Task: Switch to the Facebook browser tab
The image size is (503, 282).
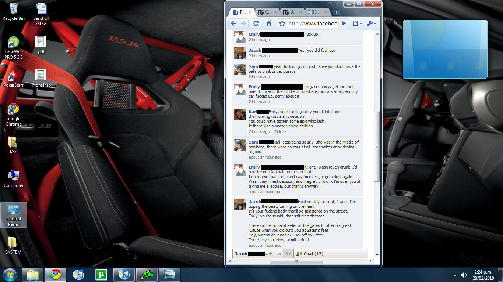Action: pyautogui.click(x=240, y=12)
